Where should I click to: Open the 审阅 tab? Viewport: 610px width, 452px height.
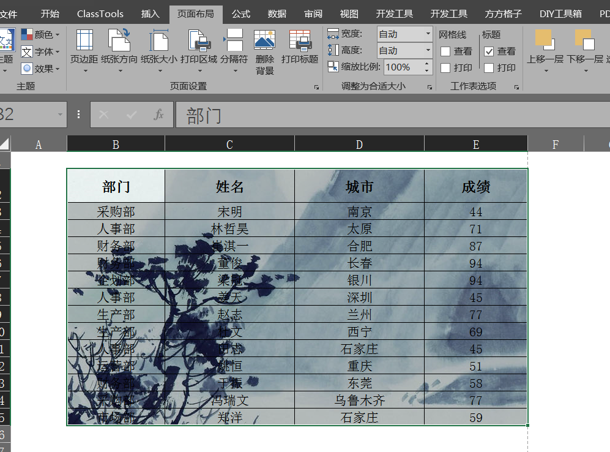(313, 14)
